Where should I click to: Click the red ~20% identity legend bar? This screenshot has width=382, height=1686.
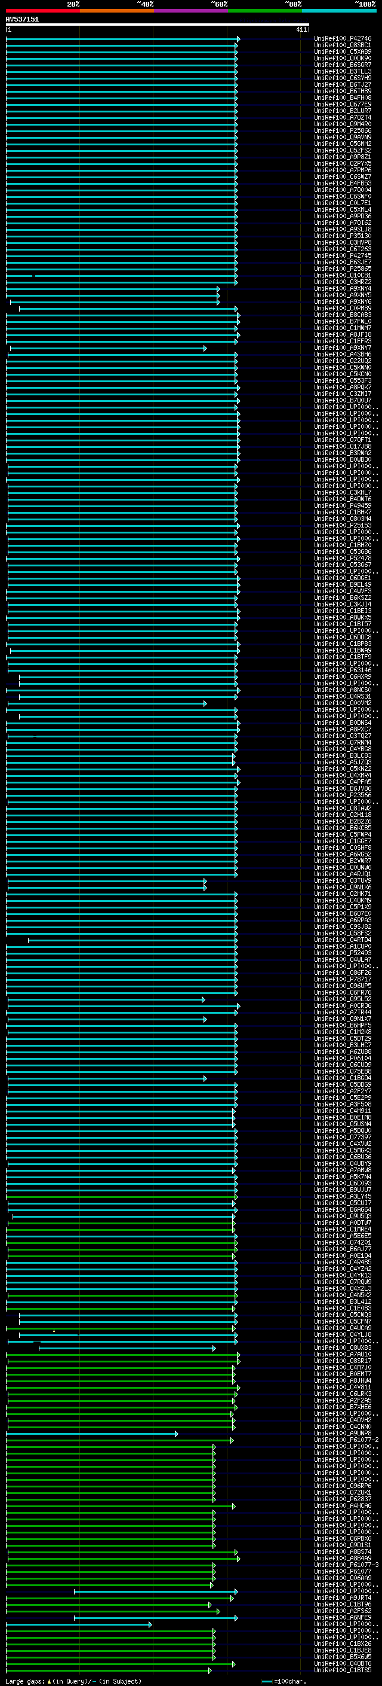point(42,11)
